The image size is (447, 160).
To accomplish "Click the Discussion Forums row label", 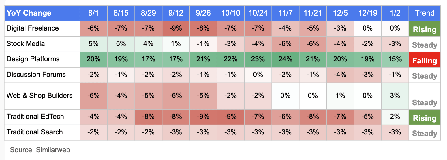I will [36, 75].
